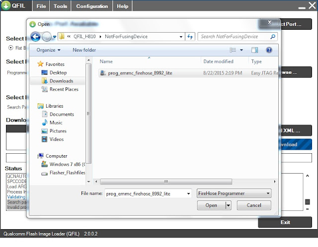Click the folder icon in address bar
The height and width of the screenshot is (247, 318).
click(62, 36)
